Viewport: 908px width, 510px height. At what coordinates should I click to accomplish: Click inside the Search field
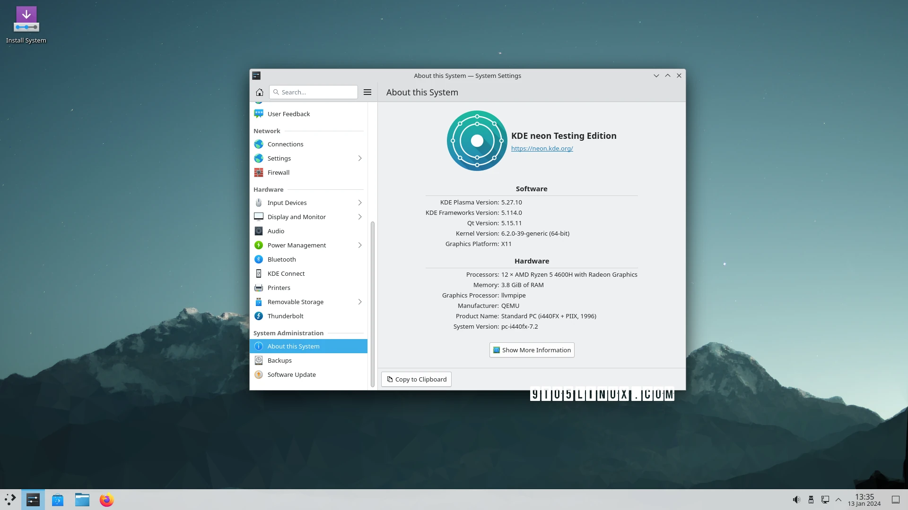pyautogui.click(x=314, y=92)
